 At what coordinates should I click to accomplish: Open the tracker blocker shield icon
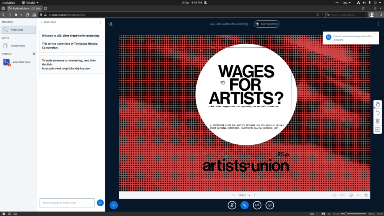click(41, 15)
